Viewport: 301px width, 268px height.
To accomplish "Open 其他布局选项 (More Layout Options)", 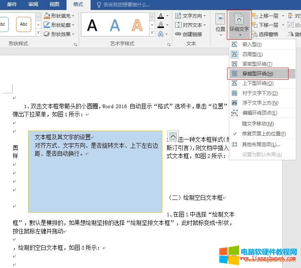I will (261, 144).
